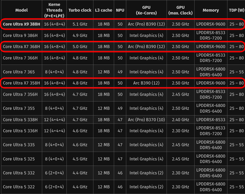Click 8 (4+0+4) threads in Core Ultra 7 365 row
This screenshot has height=194, width=245.
(x=54, y=72)
